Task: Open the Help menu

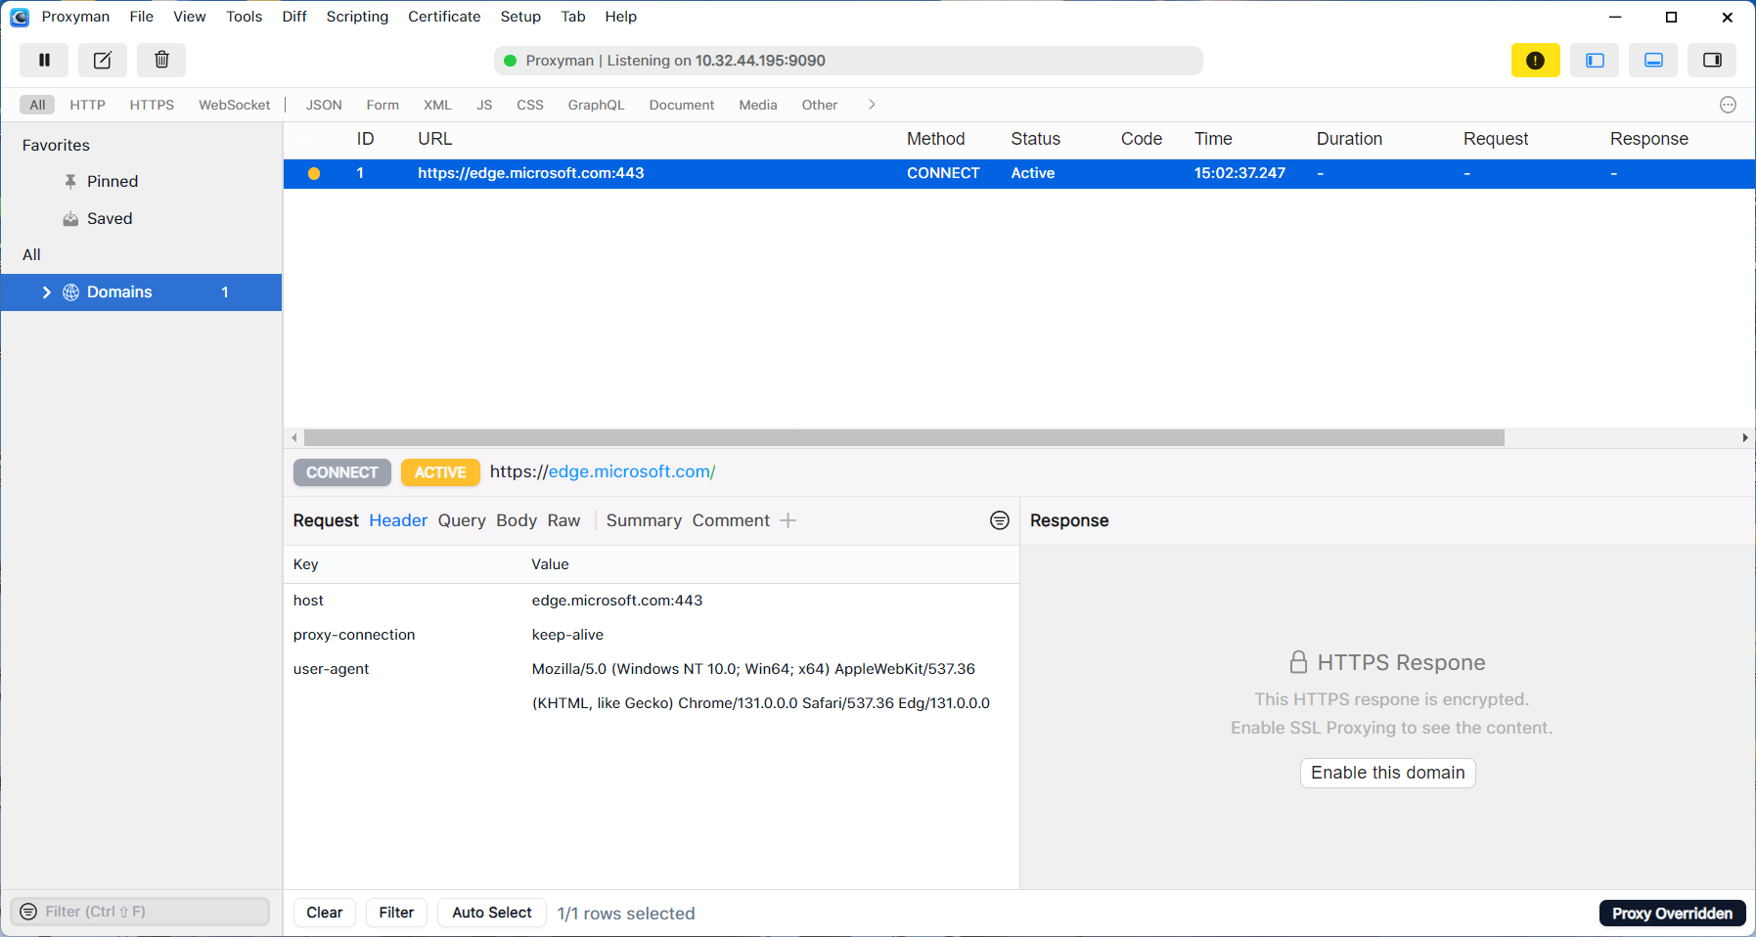Action: point(621,17)
